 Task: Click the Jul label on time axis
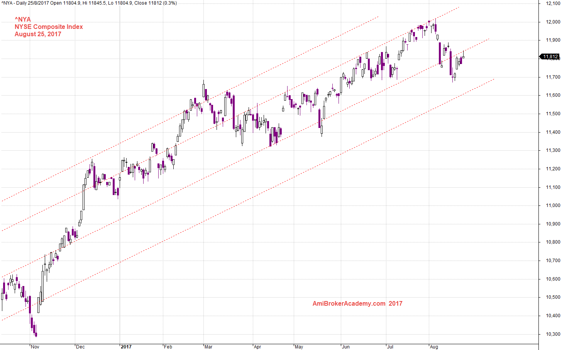click(390, 347)
